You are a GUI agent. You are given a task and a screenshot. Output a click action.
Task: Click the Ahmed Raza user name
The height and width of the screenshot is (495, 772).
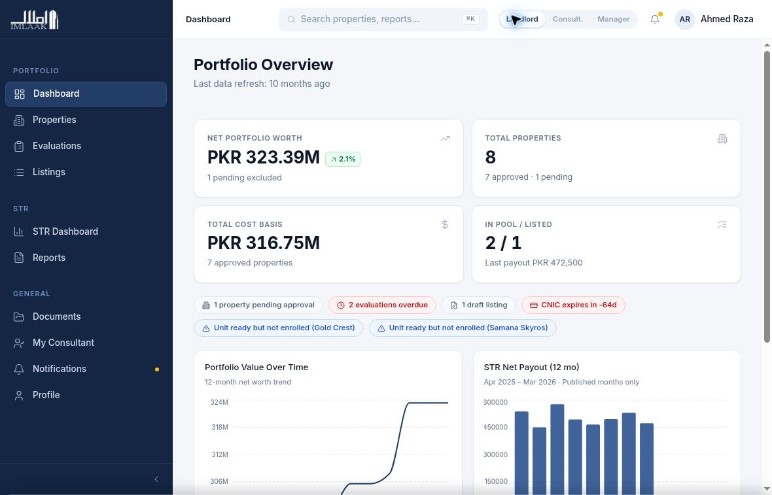click(727, 19)
